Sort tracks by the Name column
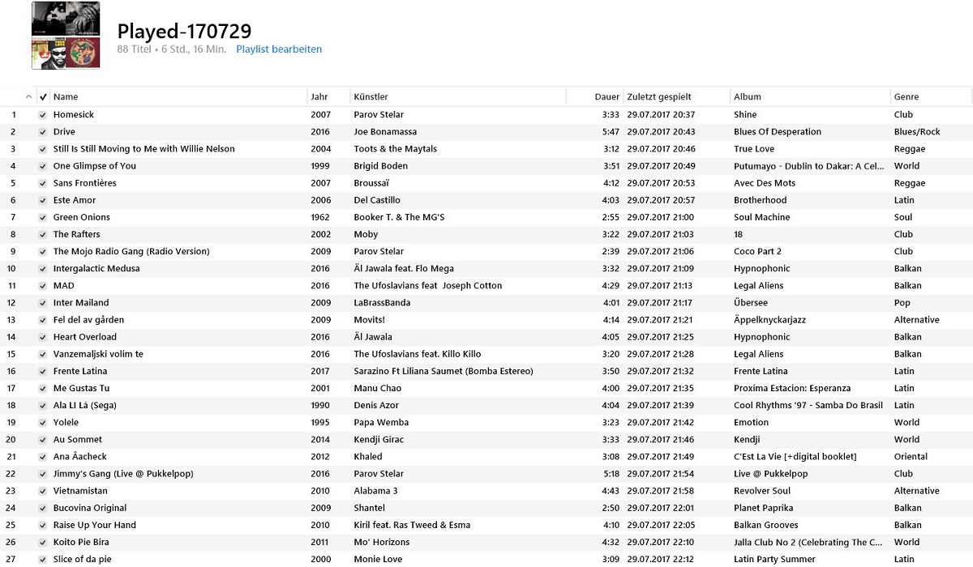 66,96
